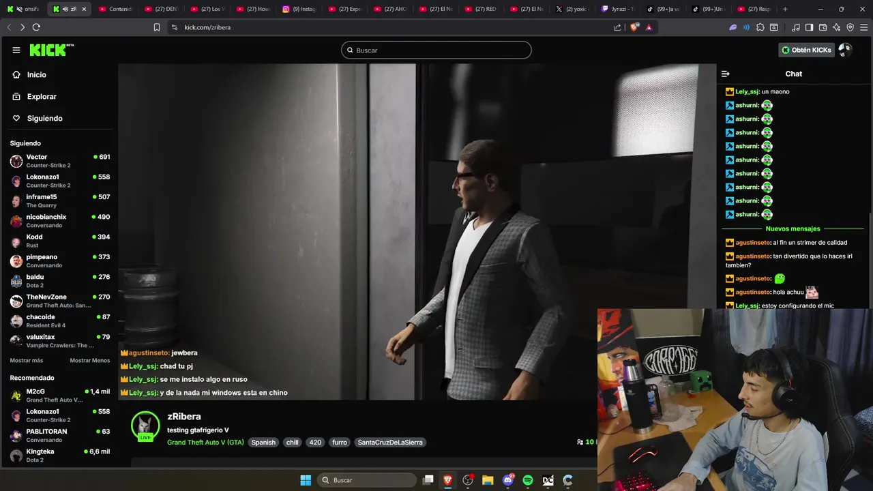
Task: Open Spotify from taskbar
Action: point(528,480)
